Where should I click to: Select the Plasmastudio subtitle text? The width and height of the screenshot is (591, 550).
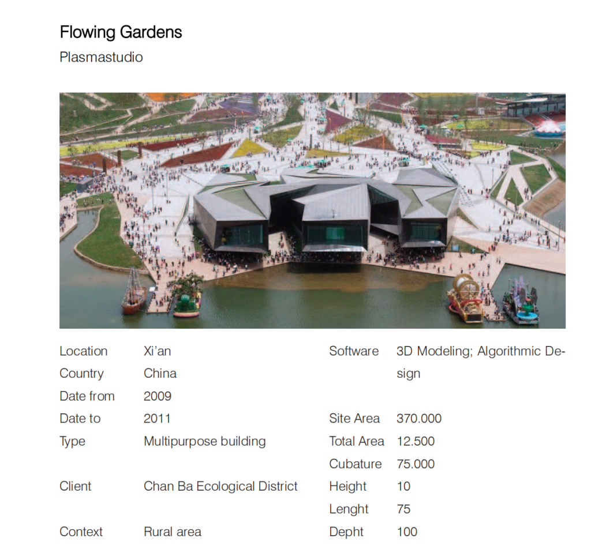pyautogui.click(x=101, y=58)
